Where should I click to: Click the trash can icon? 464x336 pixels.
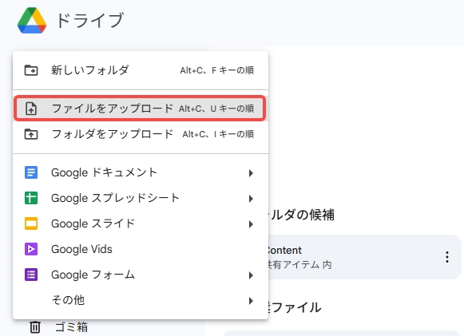pyautogui.click(x=35, y=327)
